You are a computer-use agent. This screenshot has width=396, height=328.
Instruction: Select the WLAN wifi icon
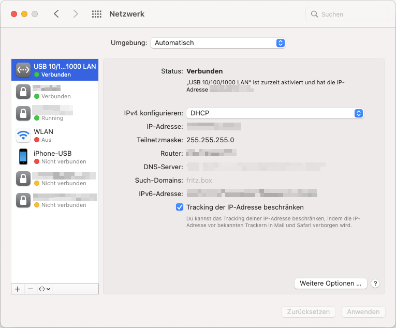click(x=23, y=136)
